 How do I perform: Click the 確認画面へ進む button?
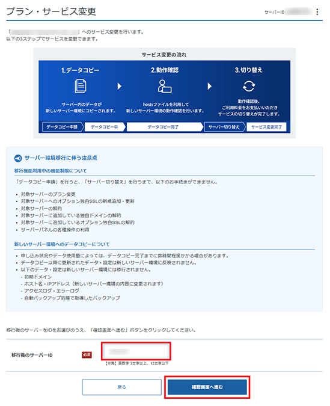(x=207, y=387)
